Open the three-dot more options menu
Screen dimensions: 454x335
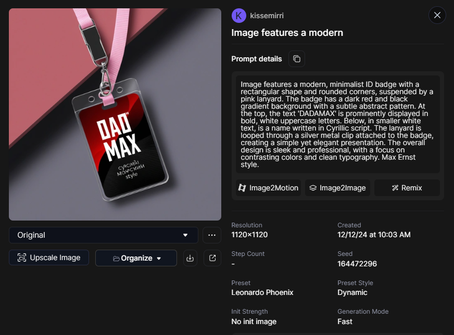211,235
